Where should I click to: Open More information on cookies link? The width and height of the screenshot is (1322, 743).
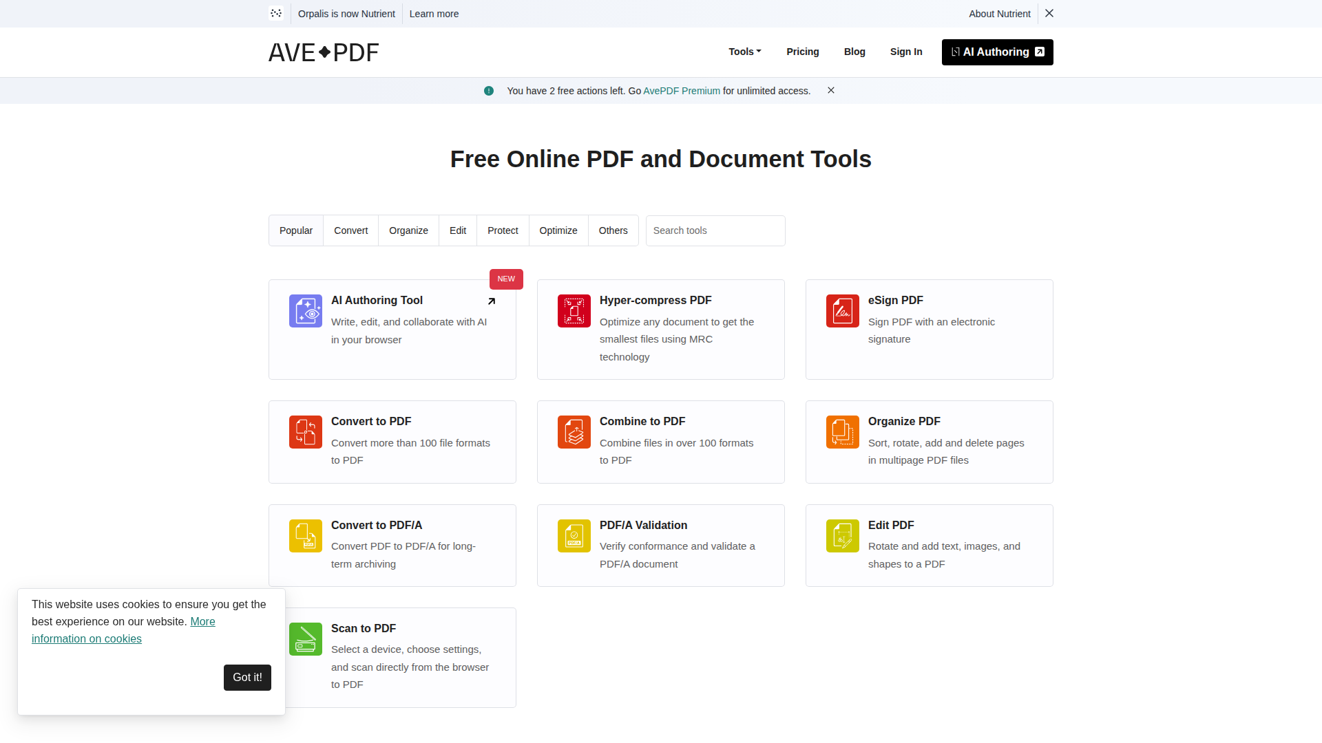coord(87,638)
